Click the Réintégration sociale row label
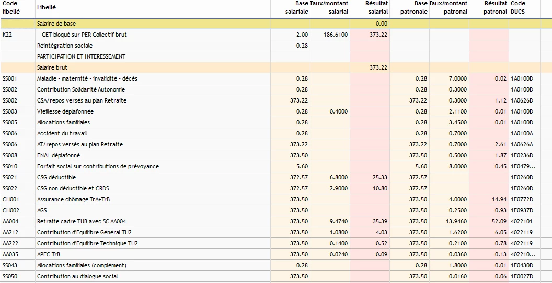Image resolution: width=552 pixels, height=283 pixels. (x=65, y=46)
